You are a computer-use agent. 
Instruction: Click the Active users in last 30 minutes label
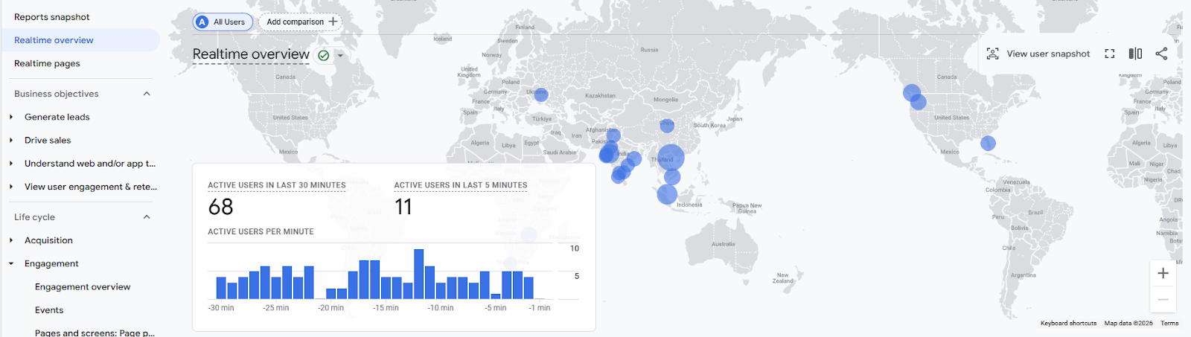click(277, 185)
